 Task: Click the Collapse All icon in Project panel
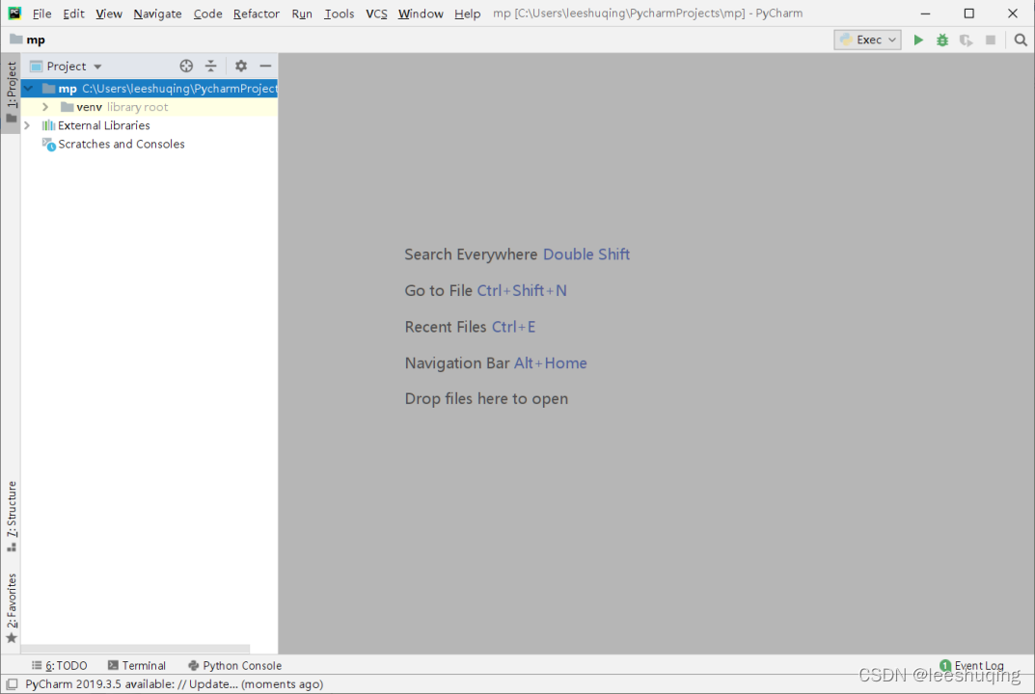coord(210,66)
